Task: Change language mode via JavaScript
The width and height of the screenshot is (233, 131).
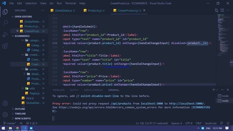Action: pos(210,123)
